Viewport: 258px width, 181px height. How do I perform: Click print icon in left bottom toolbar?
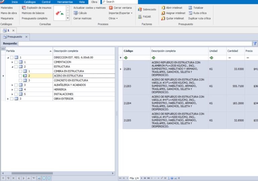pyautogui.click(x=39, y=178)
